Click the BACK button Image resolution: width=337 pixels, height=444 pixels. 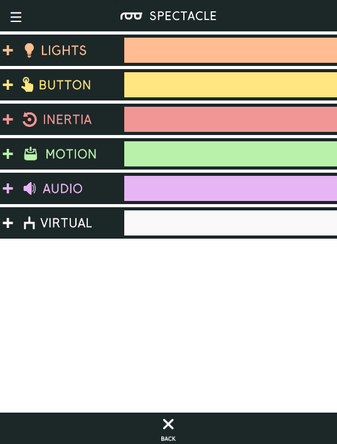click(168, 430)
